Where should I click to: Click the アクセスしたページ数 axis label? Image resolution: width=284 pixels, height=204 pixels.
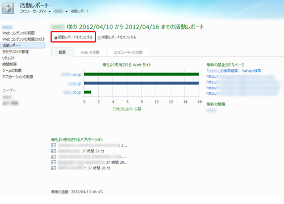tap(127, 109)
